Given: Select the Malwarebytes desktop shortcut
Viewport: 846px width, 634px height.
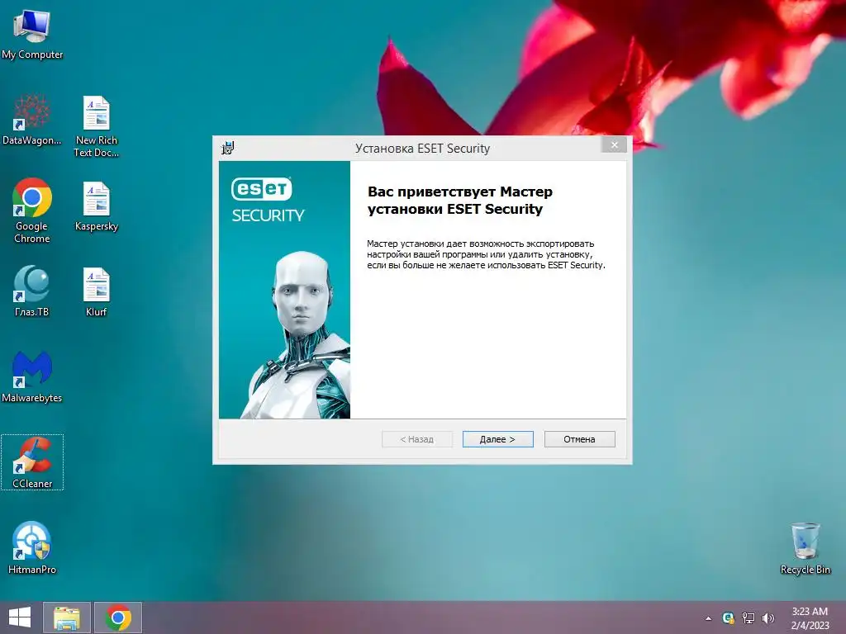Looking at the screenshot, I should tap(32, 377).
